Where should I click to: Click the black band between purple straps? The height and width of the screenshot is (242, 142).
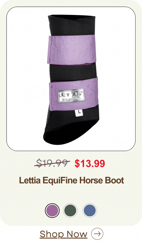pos(73,73)
